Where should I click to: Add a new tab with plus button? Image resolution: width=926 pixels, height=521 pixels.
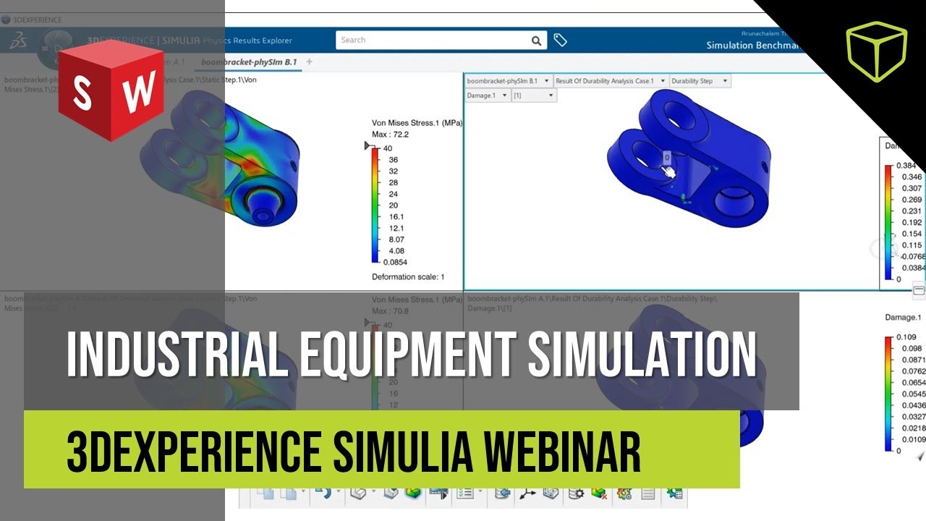[x=310, y=62]
